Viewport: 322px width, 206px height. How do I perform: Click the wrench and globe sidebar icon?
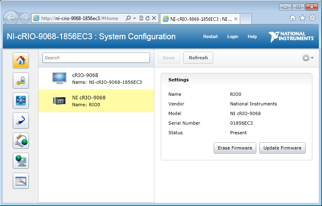click(x=20, y=141)
